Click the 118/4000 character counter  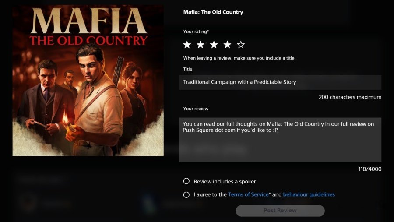click(x=369, y=169)
